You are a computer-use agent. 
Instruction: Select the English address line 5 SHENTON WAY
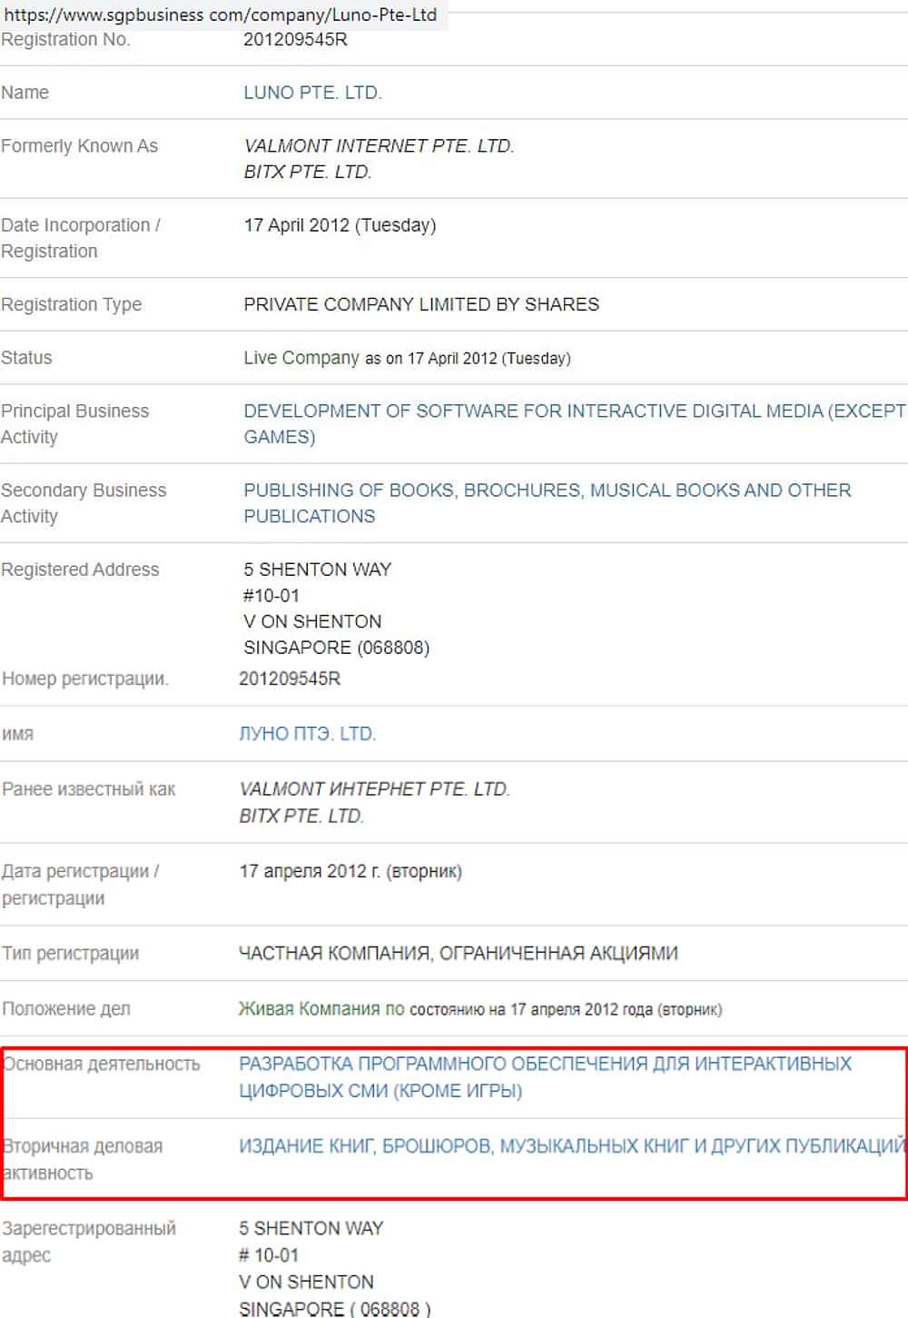(x=317, y=570)
